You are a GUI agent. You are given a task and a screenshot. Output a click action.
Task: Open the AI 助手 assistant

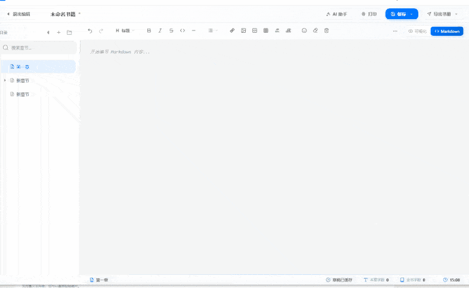click(337, 14)
